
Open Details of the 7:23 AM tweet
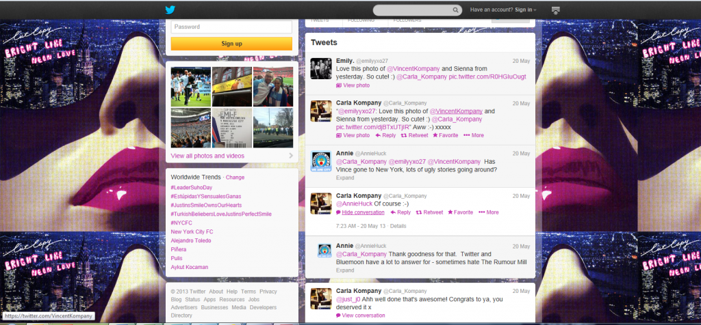click(x=398, y=227)
